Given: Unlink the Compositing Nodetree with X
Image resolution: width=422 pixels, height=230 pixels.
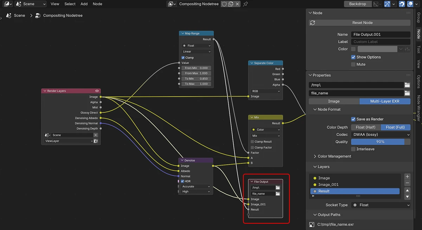Looking at the screenshot, I should [237, 4].
